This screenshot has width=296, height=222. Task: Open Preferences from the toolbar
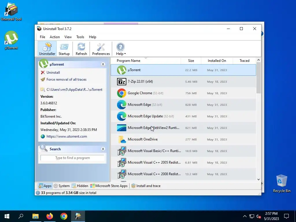coord(101,49)
